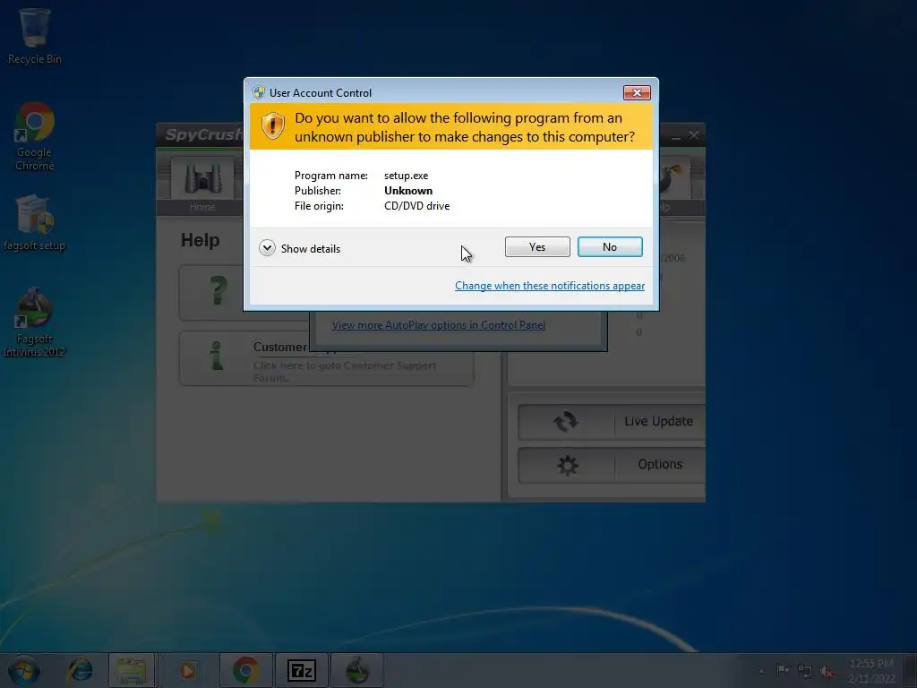Open Change when these notifications appear link
Screen dimensions: 917x688
click(x=550, y=286)
